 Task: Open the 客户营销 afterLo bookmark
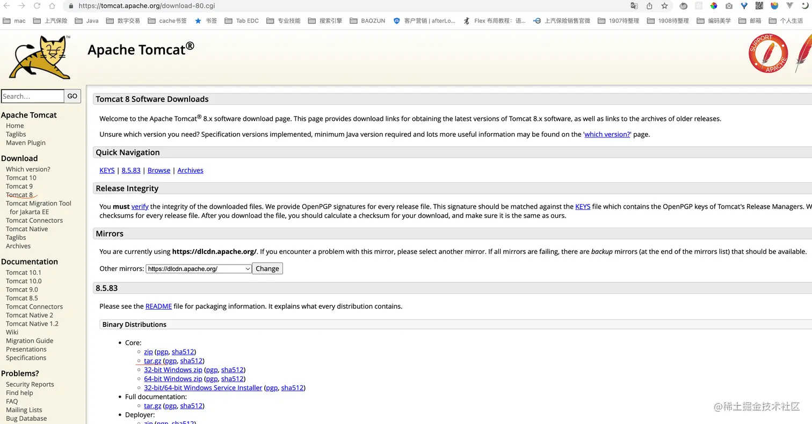pyautogui.click(x=424, y=21)
